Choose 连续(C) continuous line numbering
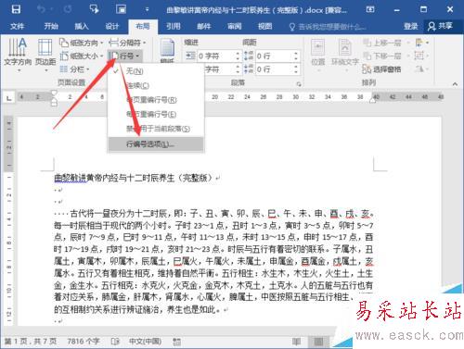 click(156, 85)
